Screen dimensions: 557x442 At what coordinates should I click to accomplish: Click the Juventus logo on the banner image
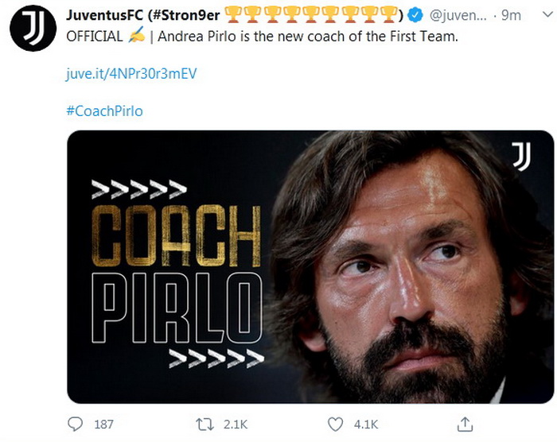[520, 156]
